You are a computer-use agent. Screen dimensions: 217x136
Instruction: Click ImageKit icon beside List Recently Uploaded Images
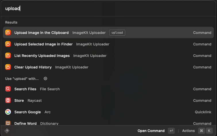click(x=8, y=56)
